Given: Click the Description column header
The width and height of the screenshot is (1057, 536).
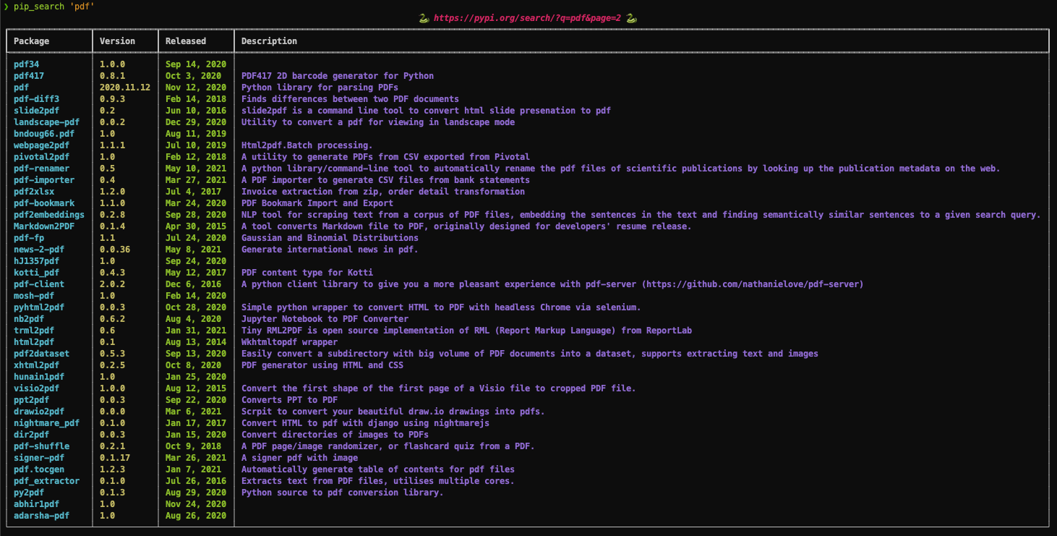Looking at the screenshot, I should point(269,41).
